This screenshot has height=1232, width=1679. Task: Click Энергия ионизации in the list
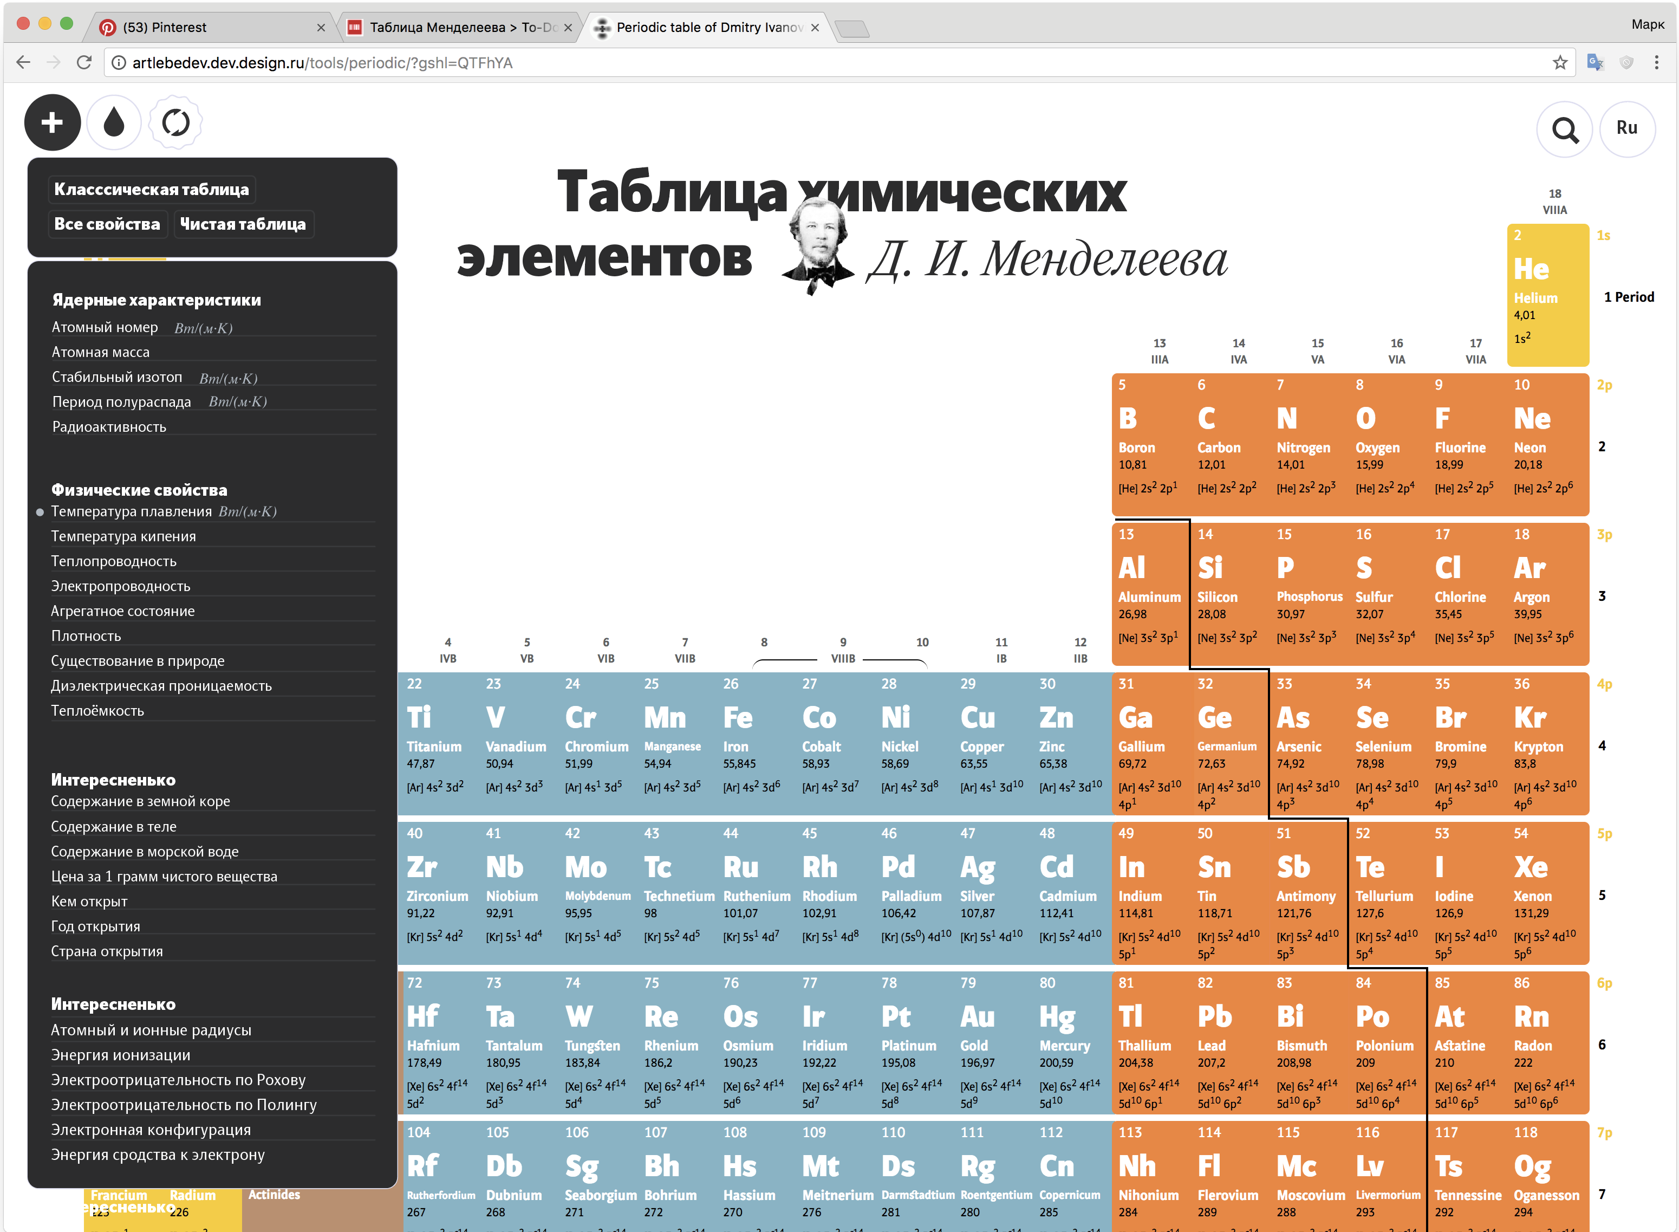coord(121,1055)
